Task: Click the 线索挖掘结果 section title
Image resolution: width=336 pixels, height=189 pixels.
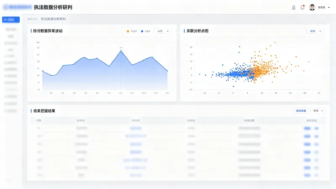Action: click(x=44, y=111)
